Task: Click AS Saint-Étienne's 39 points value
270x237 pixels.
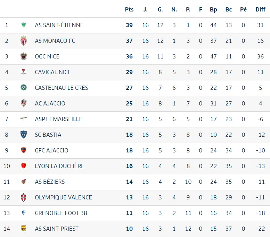Action: pyautogui.click(x=129, y=25)
